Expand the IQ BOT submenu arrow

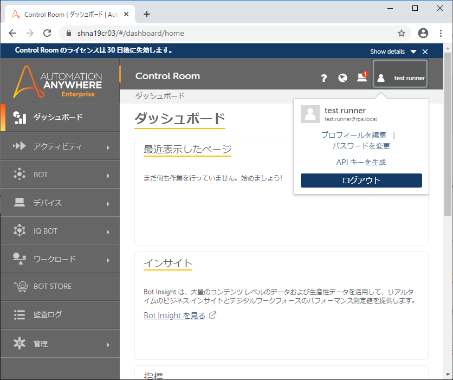tap(108, 232)
